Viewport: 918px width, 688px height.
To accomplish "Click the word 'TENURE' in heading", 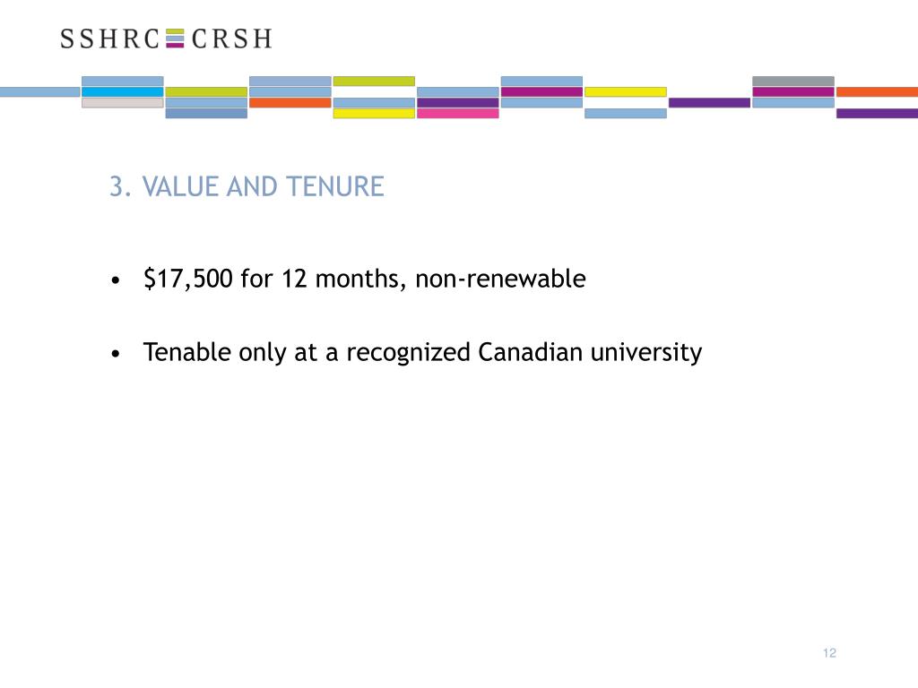I will (335, 186).
